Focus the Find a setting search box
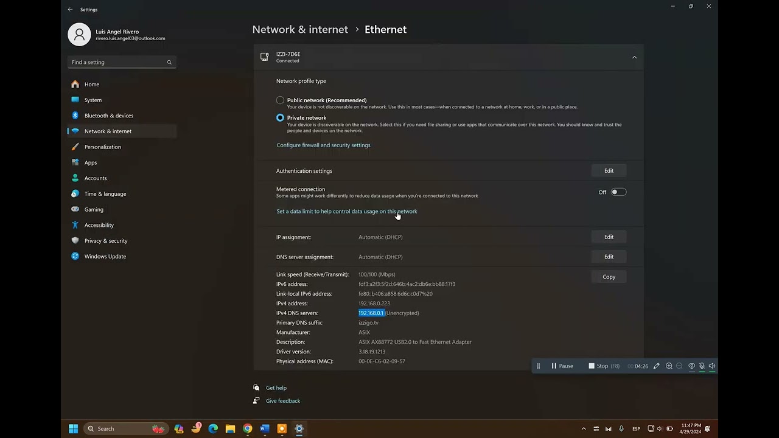Viewport: 779px width, 438px height. [122, 62]
